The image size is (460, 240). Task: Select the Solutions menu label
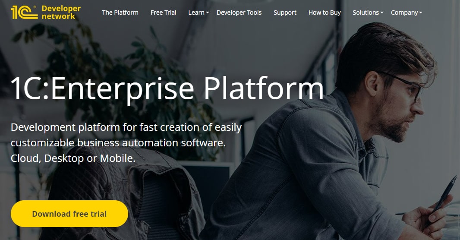click(365, 13)
